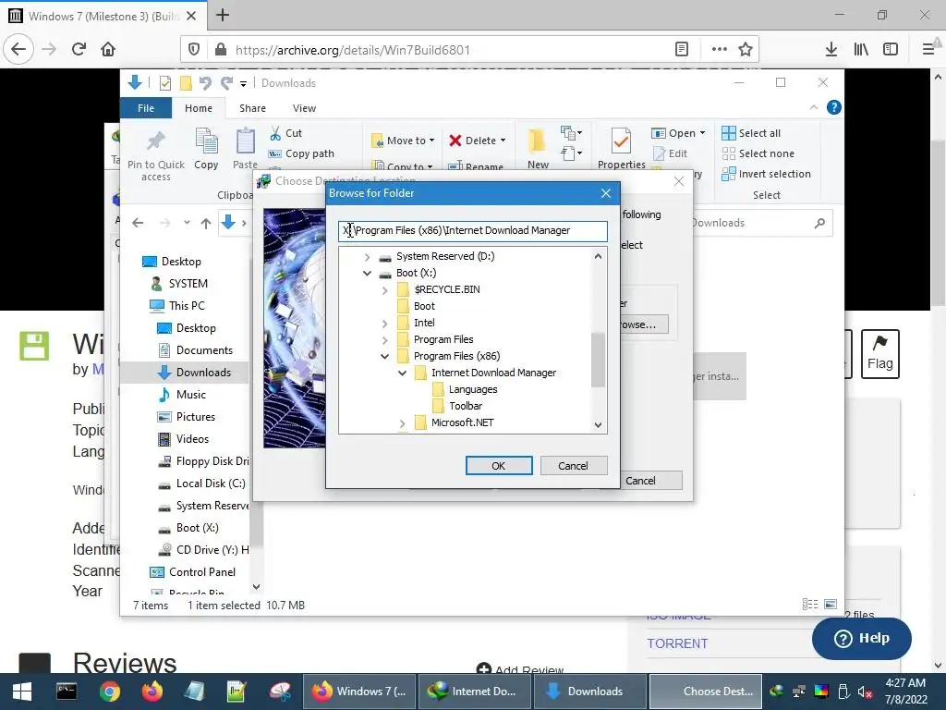Screen dimensions: 946x710
Task: Click Cancel in Browse for Folder
Action: pos(573,466)
